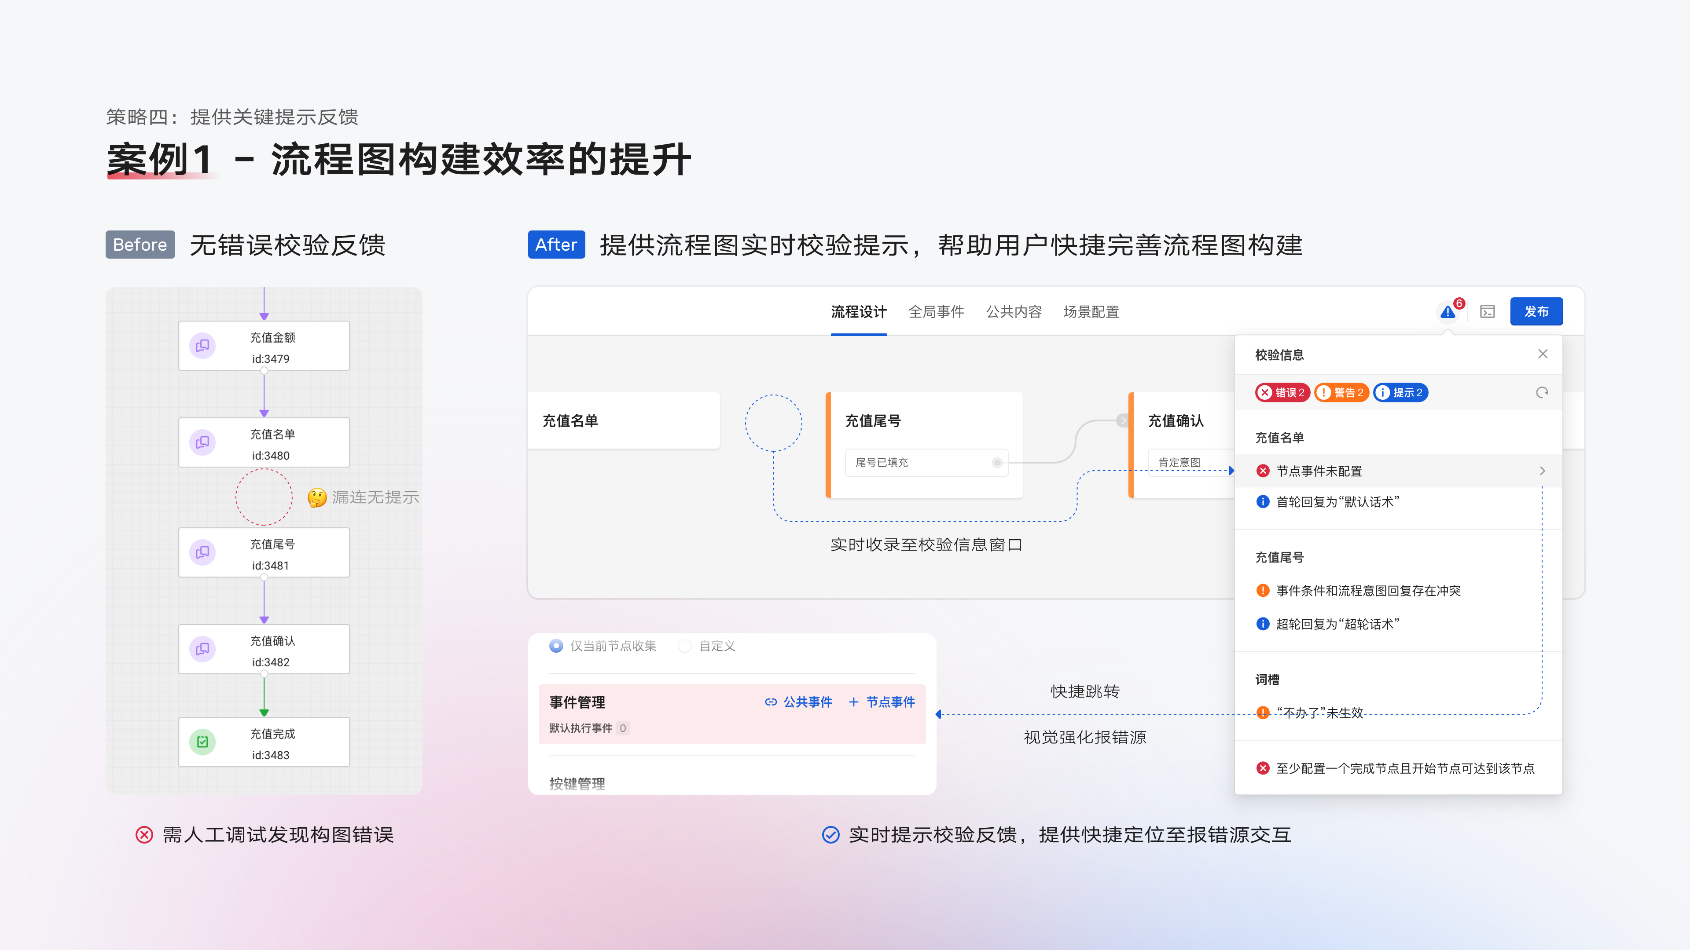Click the info icon beside 超轮回复
Image resolution: width=1690 pixels, height=950 pixels.
1262,624
